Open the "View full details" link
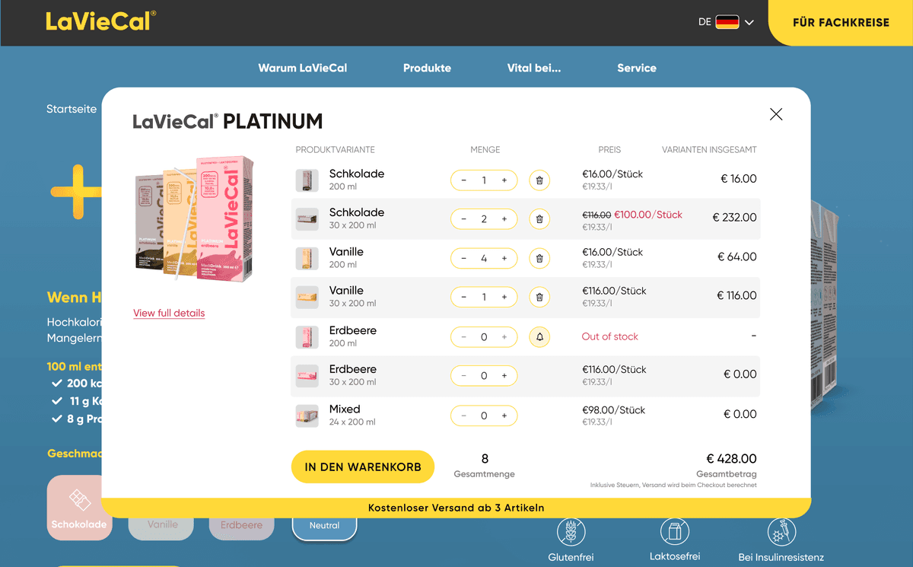This screenshot has width=913, height=567. (x=169, y=313)
